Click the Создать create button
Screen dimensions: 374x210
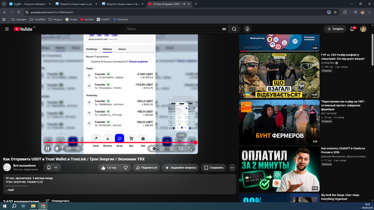click(x=335, y=29)
